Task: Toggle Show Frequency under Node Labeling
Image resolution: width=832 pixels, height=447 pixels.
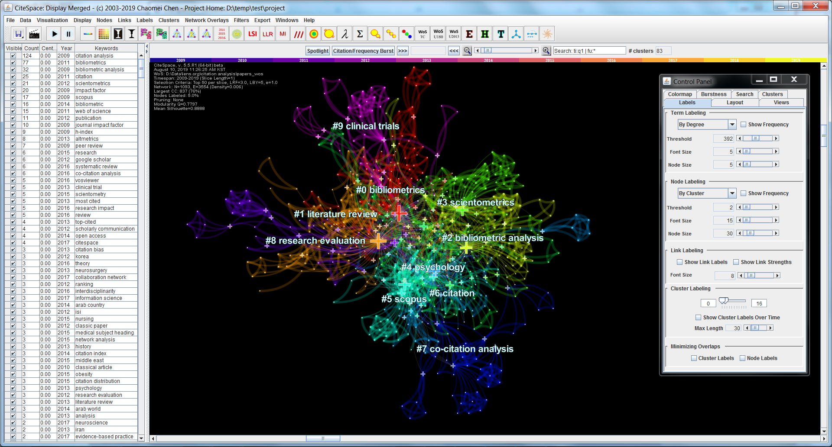Action: pos(743,193)
